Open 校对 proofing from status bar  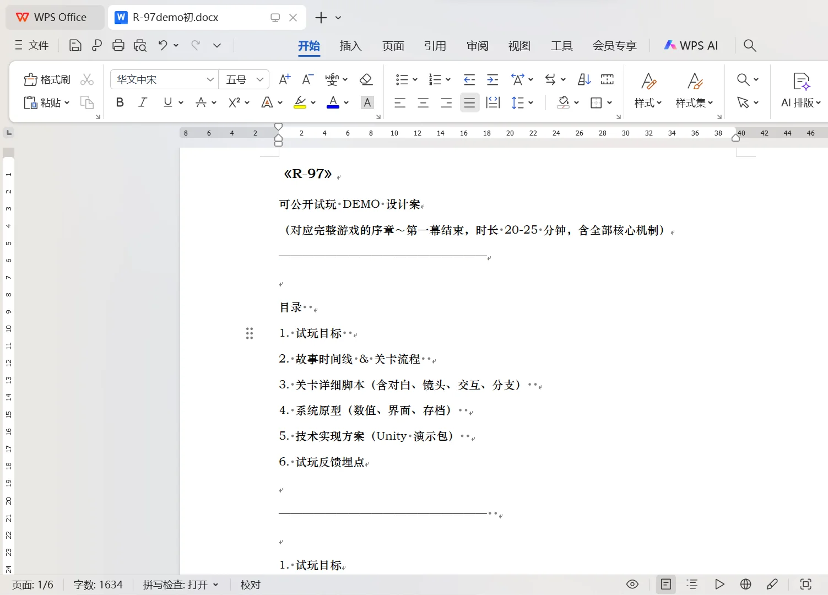251,584
